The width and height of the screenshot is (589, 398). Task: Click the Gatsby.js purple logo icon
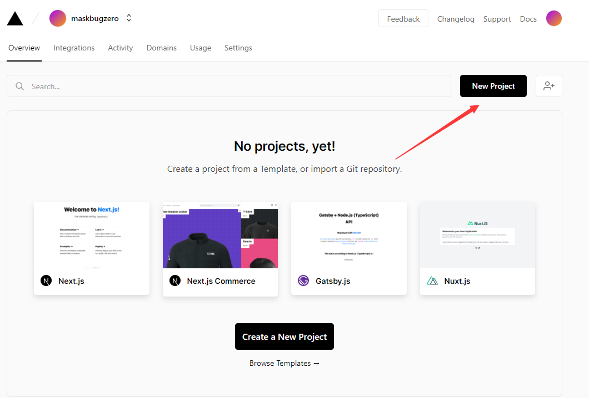[x=303, y=280]
